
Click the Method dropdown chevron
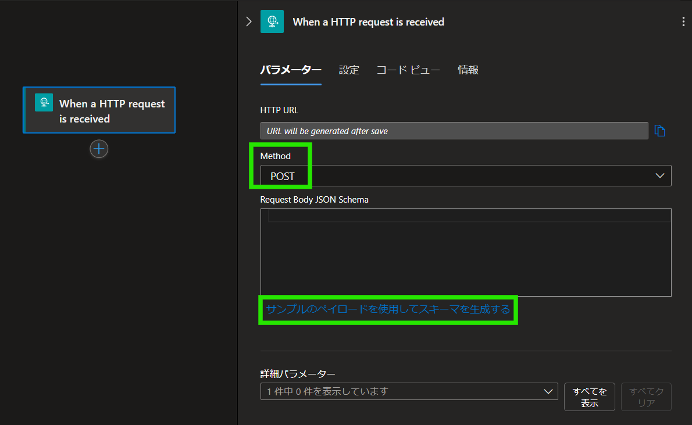660,175
